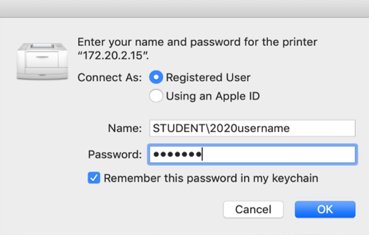Click the dialog's gray title bar
The width and height of the screenshot is (369, 235).
point(184,9)
